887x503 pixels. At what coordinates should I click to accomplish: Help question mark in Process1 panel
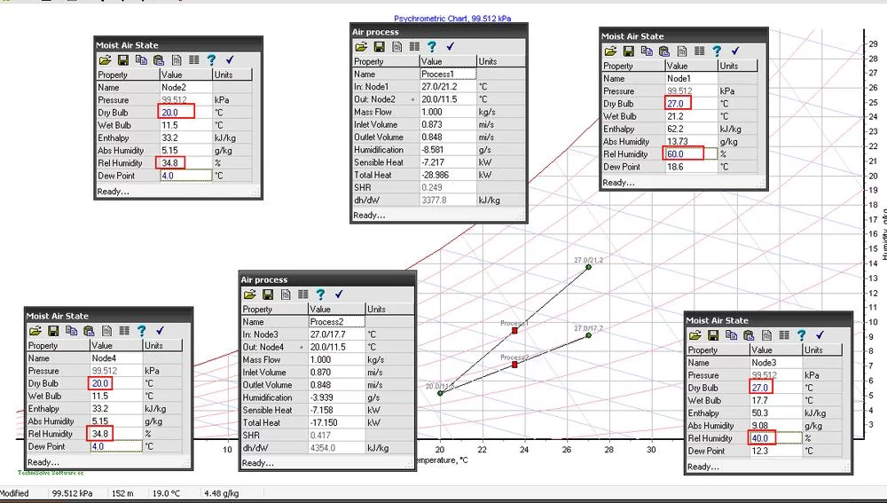tap(432, 46)
